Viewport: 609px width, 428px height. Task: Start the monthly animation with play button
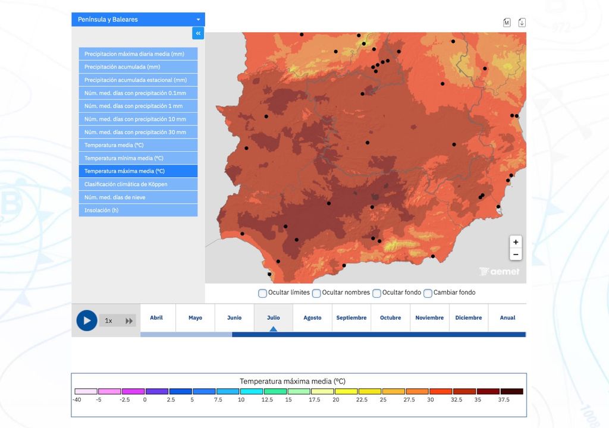(x=87, y=320)
